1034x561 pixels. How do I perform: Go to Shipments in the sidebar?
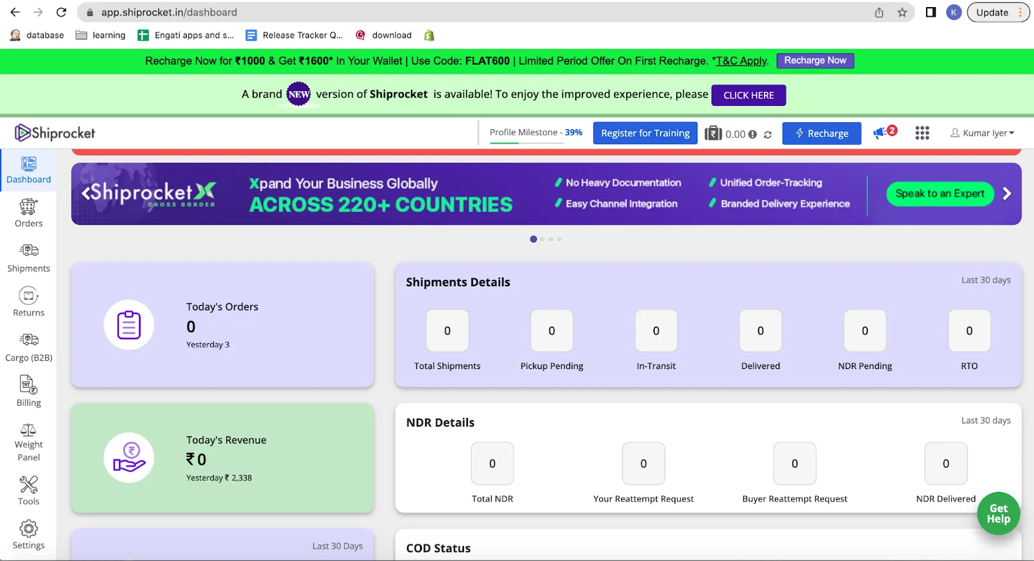coord(28,259)
